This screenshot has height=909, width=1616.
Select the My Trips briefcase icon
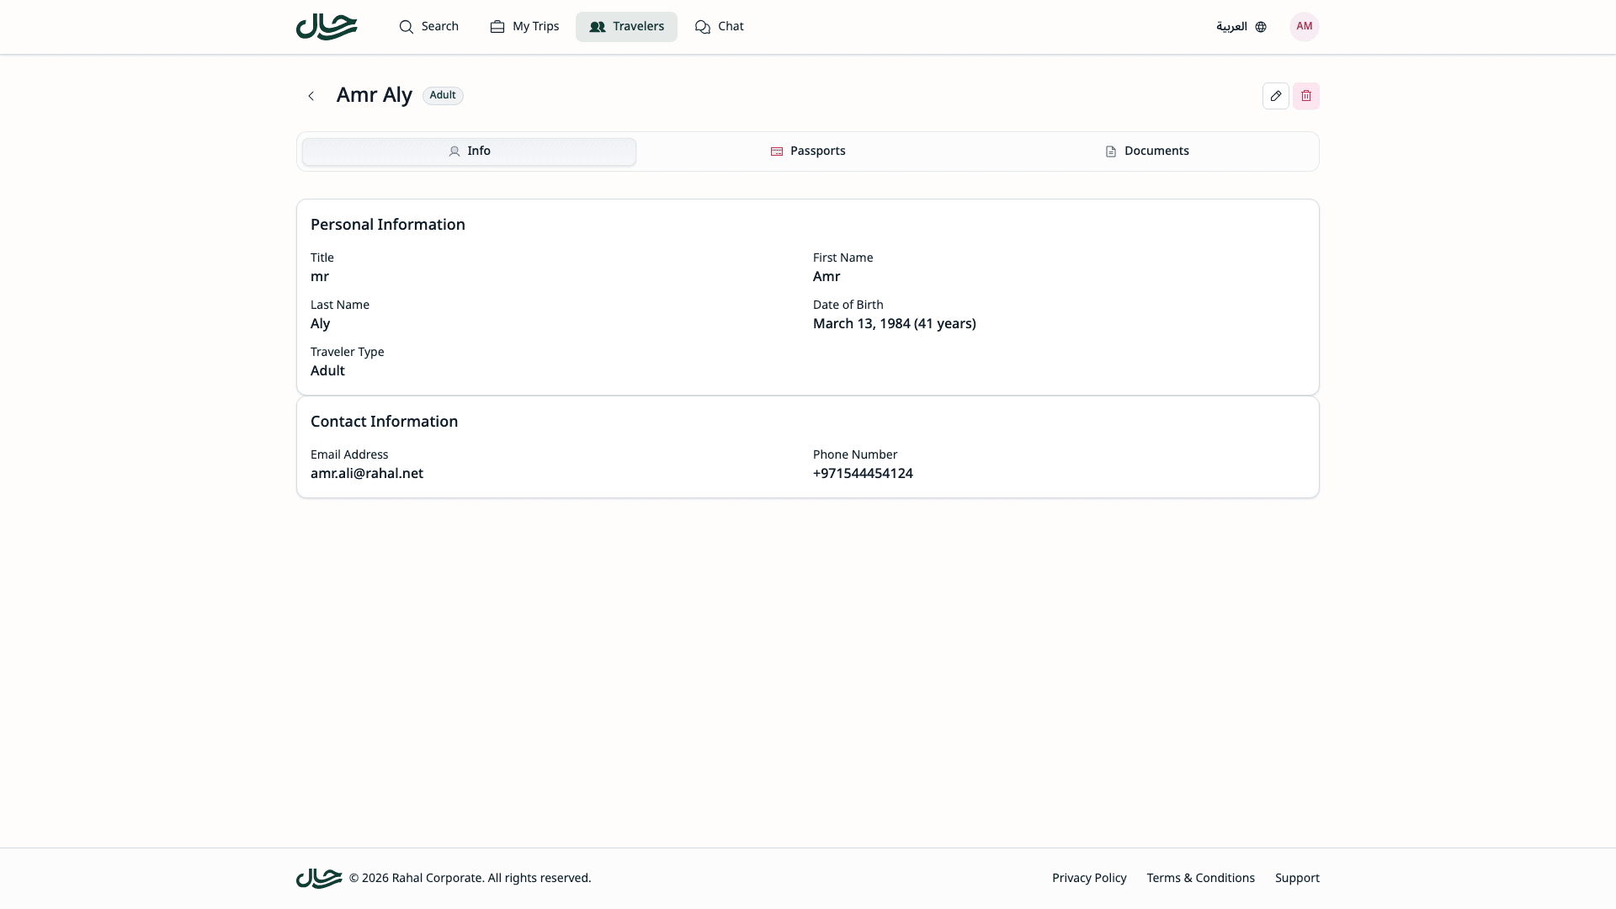tap(497, 26)
